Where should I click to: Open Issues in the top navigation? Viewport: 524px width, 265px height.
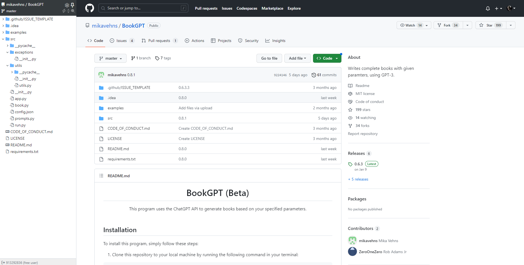[227, 8]
